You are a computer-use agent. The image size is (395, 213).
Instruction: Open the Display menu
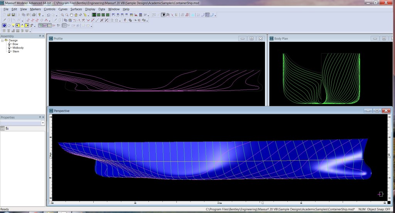pyautogui.click(x=90, y=9)
